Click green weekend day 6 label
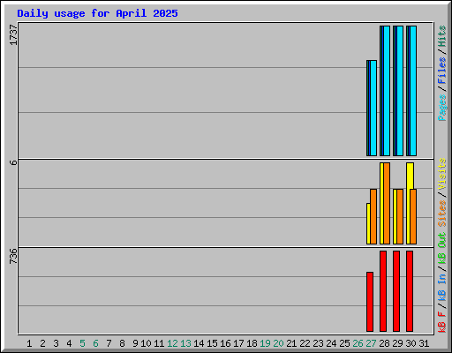Screen dimensions: 452x353 click(x=95, y=343)
